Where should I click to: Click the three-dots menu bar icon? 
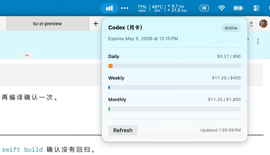(x=125, y=8)
